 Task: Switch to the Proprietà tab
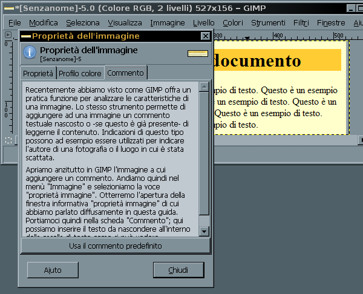[x=38, y=73]
